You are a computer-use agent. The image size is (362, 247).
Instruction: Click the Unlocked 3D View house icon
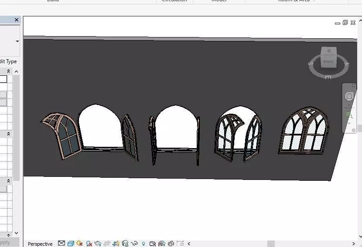tap(125, 244)
